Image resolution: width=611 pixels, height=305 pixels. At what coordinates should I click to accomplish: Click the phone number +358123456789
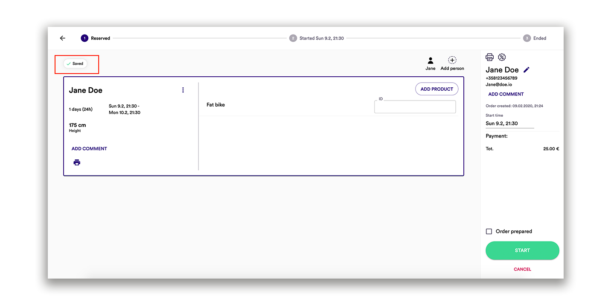point(501,78)
